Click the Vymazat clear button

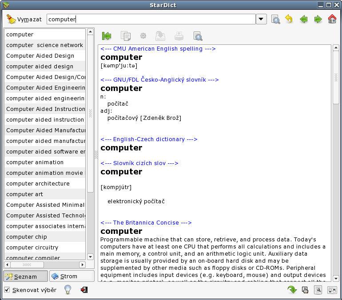pos(24,19)
